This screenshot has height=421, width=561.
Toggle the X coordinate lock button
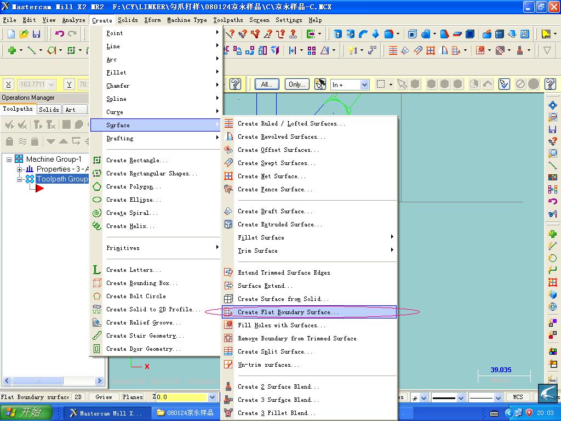pyautogui.click(x=9, y=84)
